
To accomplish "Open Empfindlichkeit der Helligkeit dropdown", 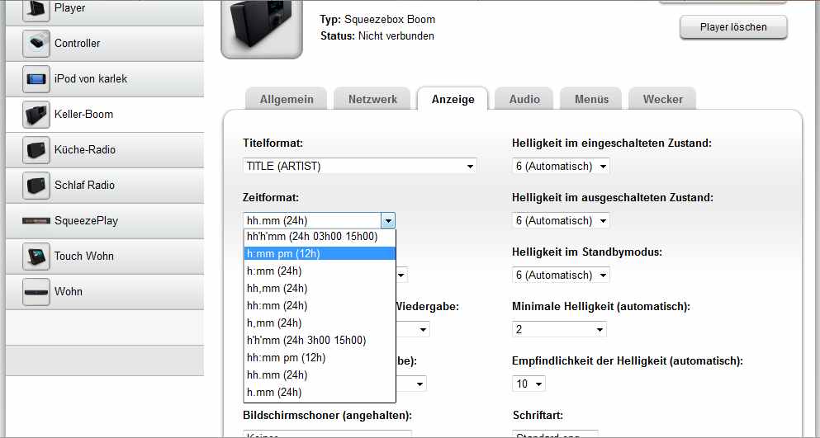I will pyautogui.click(x=528, y=384).
